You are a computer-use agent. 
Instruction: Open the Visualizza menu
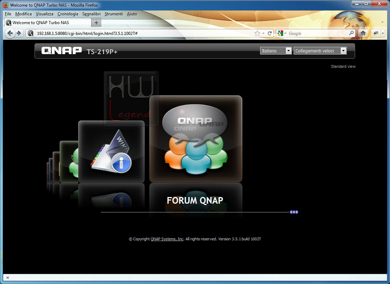point(45,14)
